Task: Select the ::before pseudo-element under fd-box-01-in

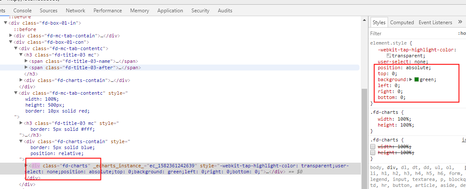Action: (x=25, y=29)
